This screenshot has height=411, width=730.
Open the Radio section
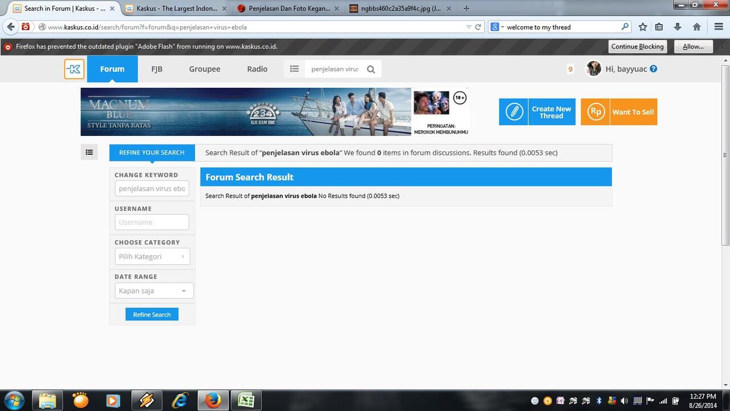[257, 69]
